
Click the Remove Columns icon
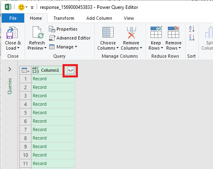(131, 33)
